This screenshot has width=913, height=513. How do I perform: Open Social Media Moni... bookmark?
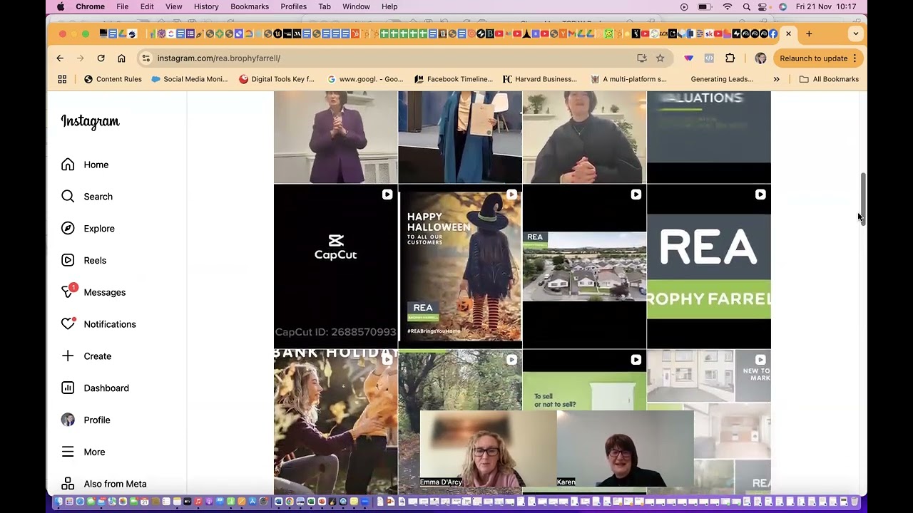coord(189,79)
